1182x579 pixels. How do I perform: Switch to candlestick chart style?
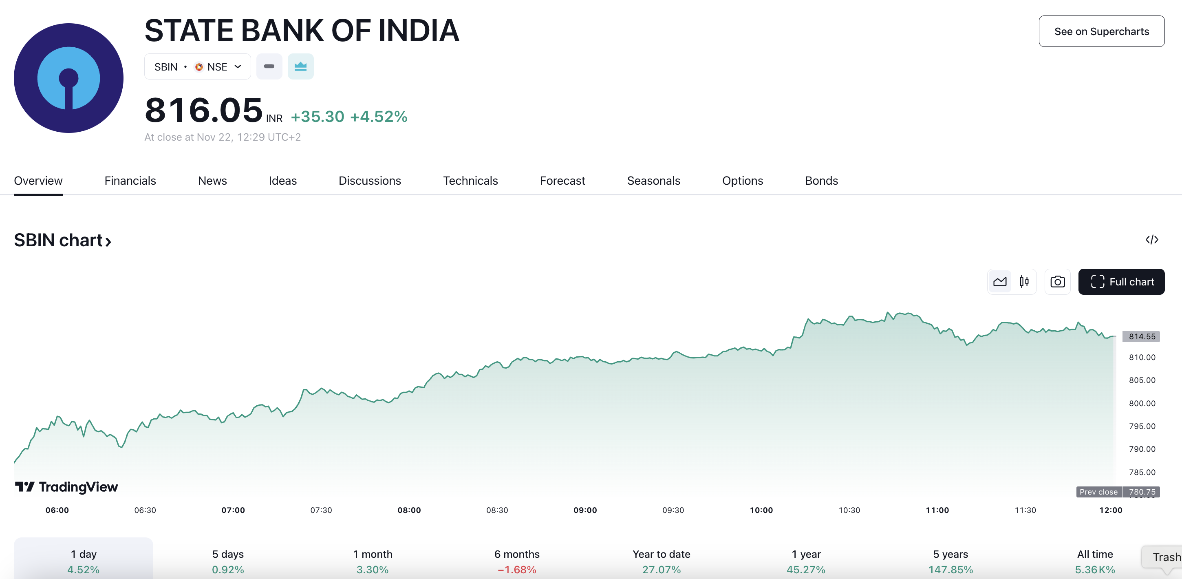tap(1024, 281)
